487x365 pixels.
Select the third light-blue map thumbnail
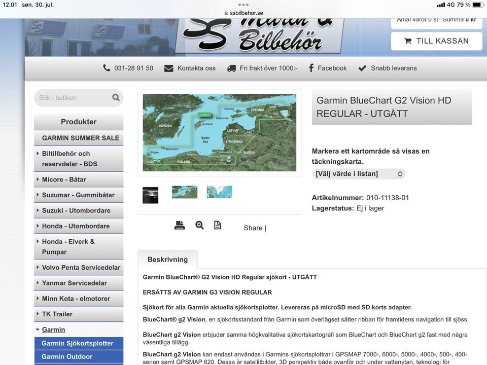219,192
